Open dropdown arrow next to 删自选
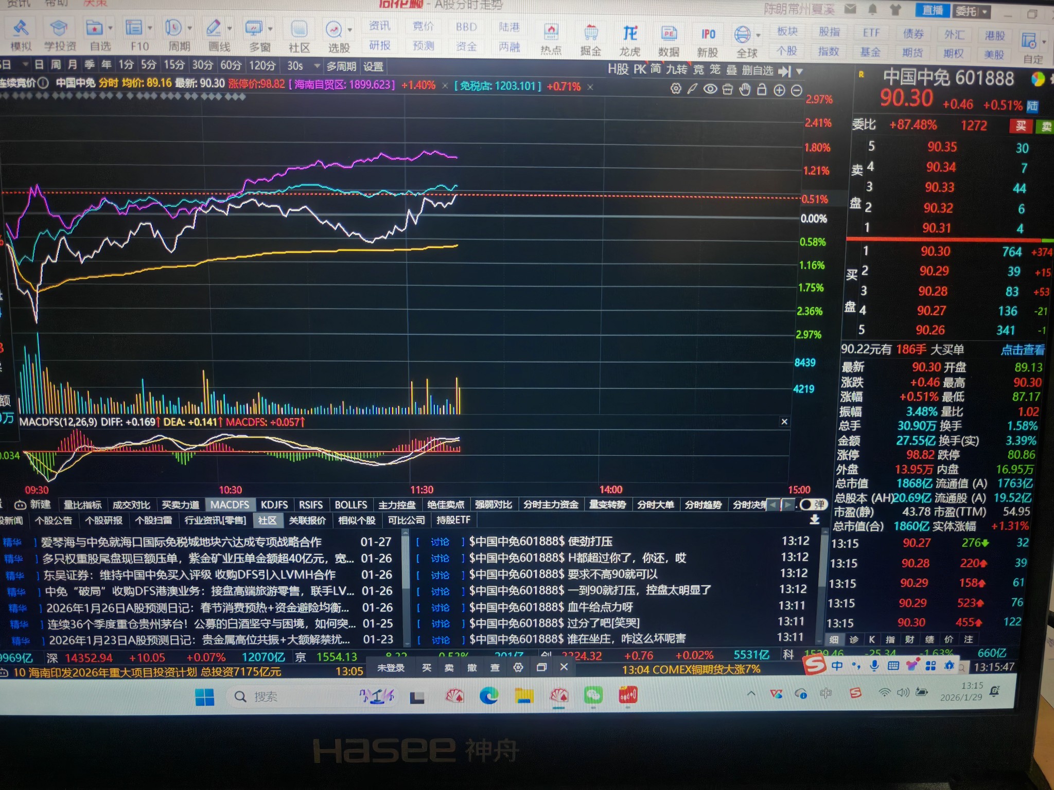The height and width of the screenshot is (790, 1054). pyautogui.click(x=799, y=71)
